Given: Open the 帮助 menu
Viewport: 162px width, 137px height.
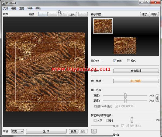Looking at the screenshot, I should click(x=38, y=8).
